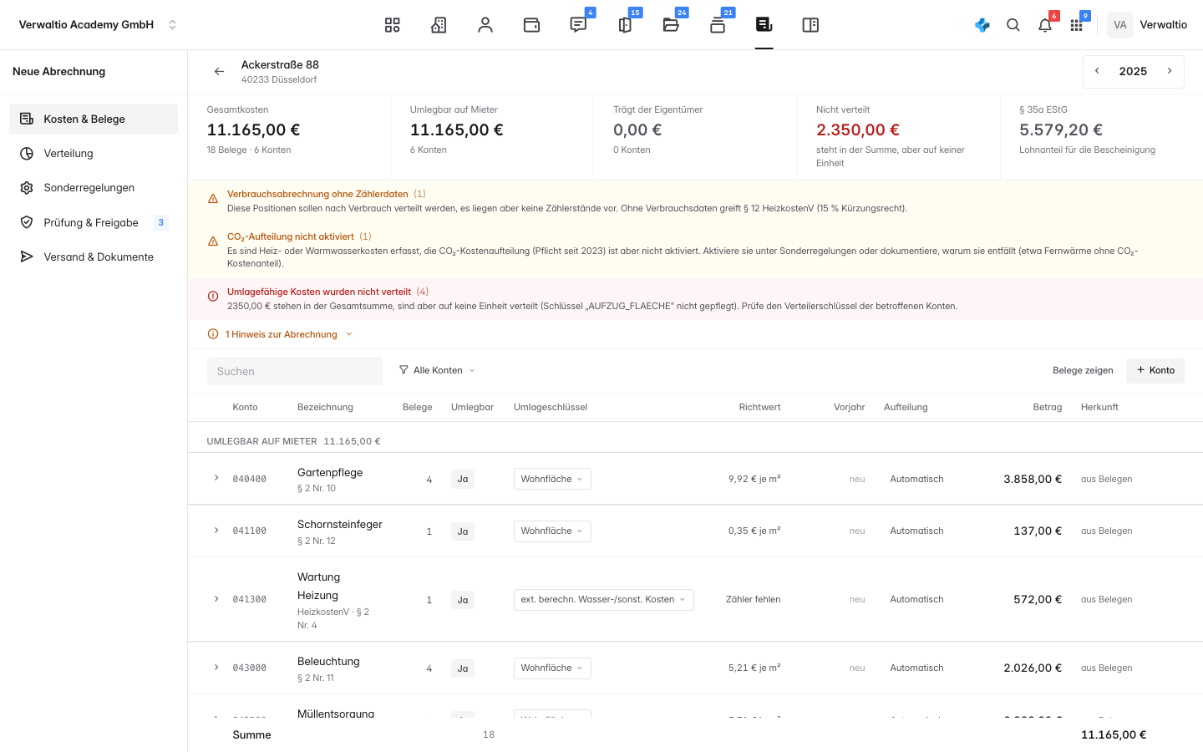Click the blue assistant logo icon
The width and height of the screenshot is (1203, 752).
click(982, 25)
